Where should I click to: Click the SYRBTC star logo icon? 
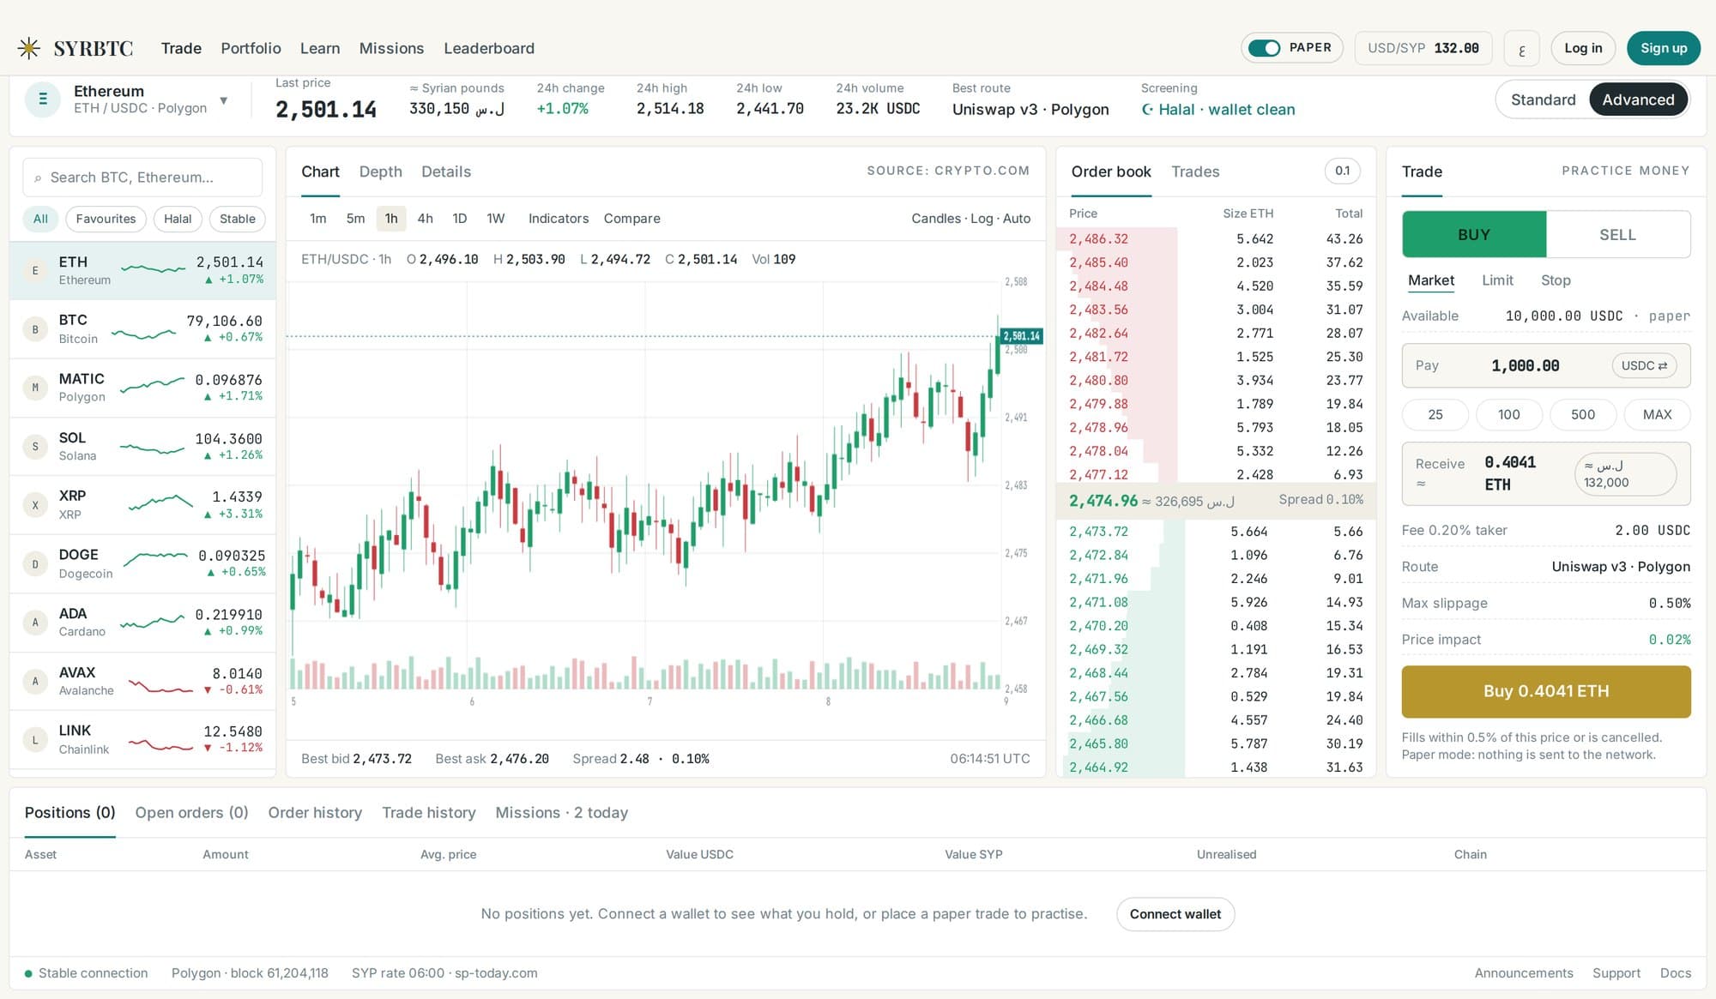point(29,48)
